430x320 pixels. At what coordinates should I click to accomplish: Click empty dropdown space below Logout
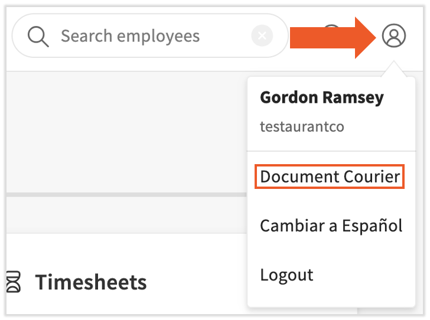tap(331, 299)
